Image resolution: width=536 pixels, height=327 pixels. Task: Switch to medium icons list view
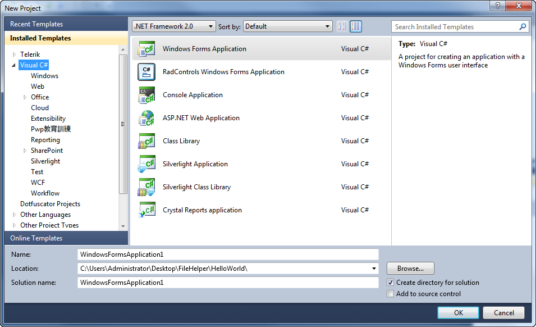[x=355, y=26]
